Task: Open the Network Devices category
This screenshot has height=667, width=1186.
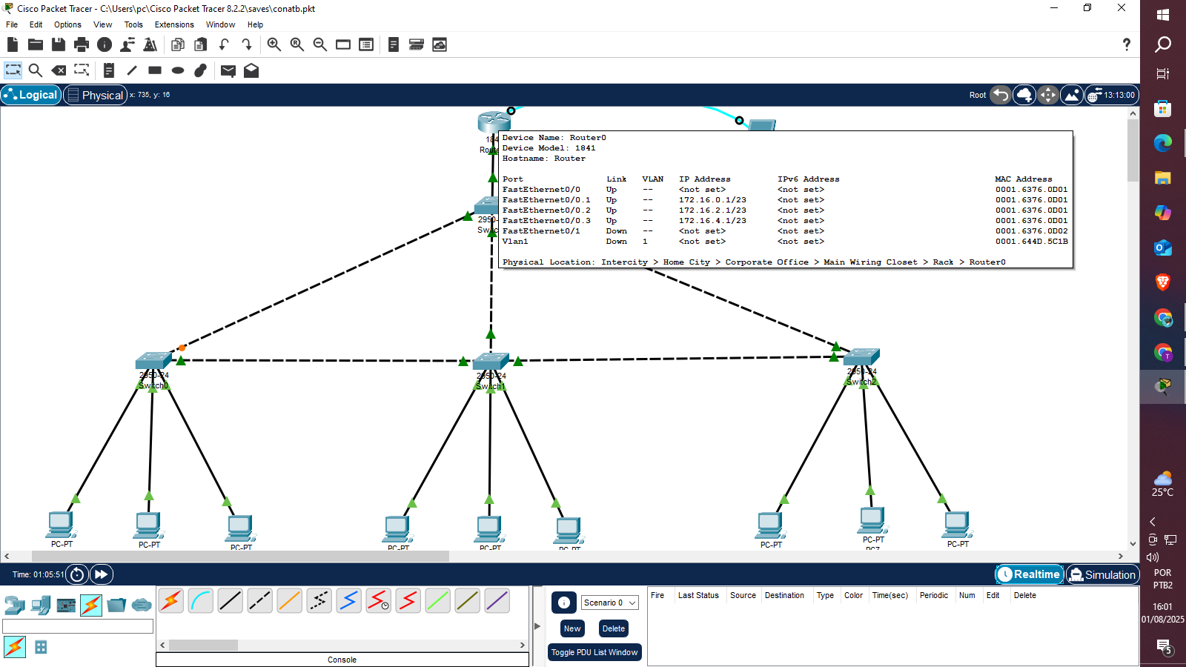Action: point(15,605)
